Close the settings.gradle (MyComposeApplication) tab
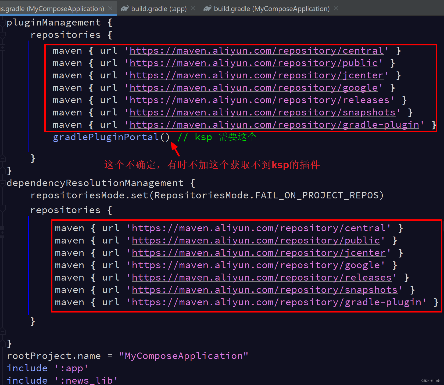 coord(110,9)
